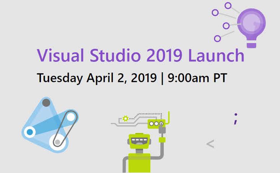
Task: Open the Visual Studio 2019 Launch title
Action: pos(140,55)
